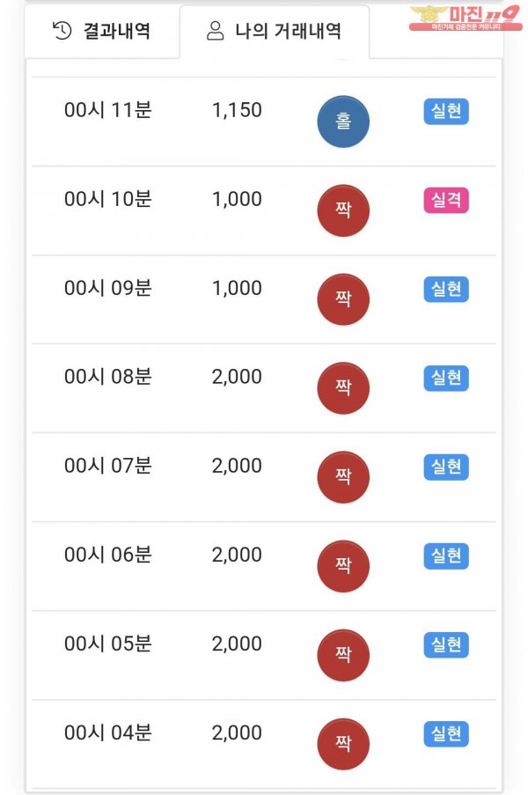
Task: Tap the red 짝 circle at 00시 08분
Action: (343, 388)
